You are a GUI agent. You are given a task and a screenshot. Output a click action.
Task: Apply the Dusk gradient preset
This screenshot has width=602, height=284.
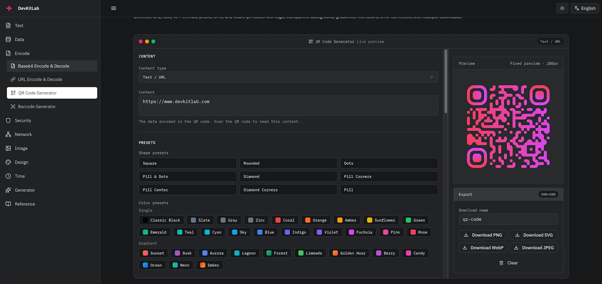click(183, 253)
